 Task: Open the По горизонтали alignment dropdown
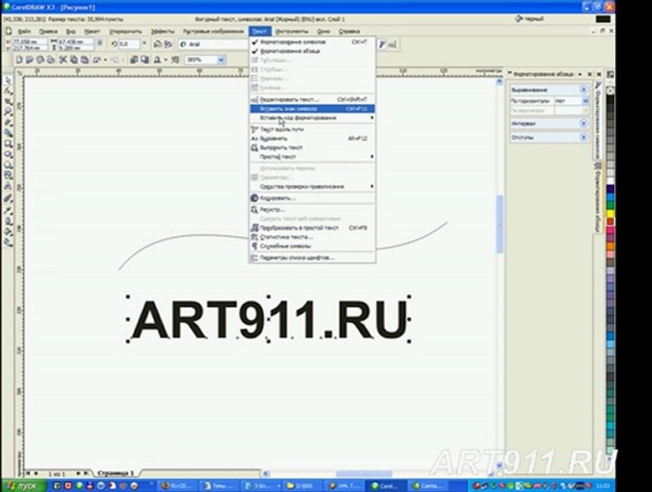point(585,100)
